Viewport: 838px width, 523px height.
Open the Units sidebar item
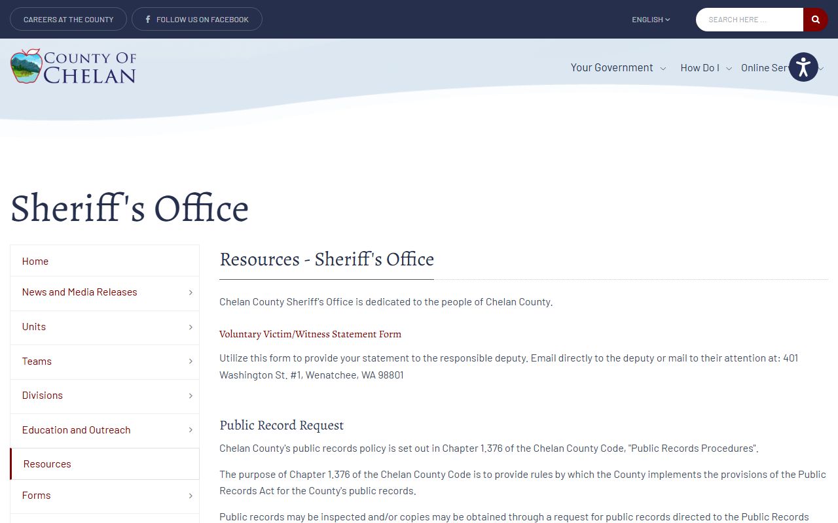[x=34, y=327]
